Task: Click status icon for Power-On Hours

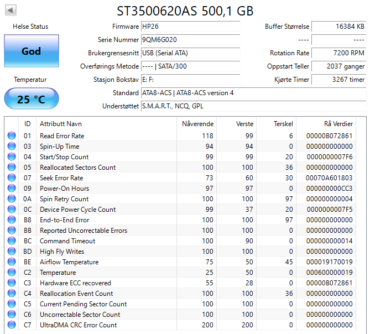Action: [x=12, y=189]
